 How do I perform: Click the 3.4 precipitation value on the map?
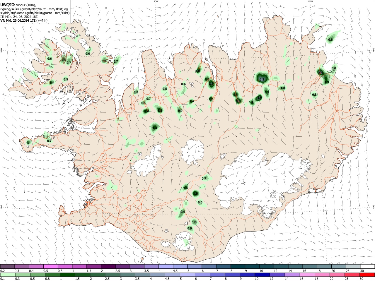[238, 101]
